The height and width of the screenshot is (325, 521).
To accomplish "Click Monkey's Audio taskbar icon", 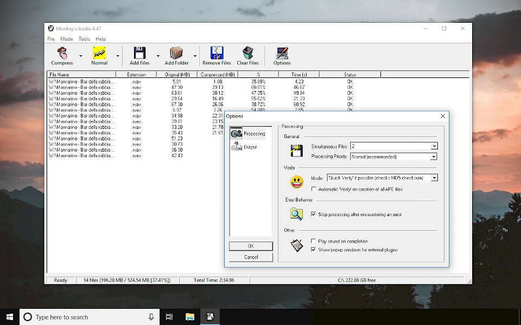I will pyautogui.click(x=209, y=317).
